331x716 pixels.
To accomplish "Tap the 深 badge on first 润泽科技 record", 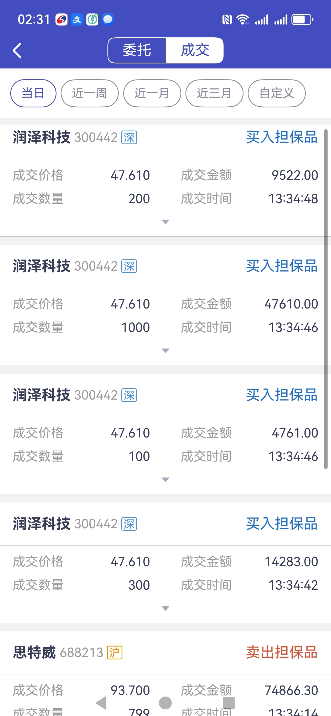I will (x=129, y=137).
